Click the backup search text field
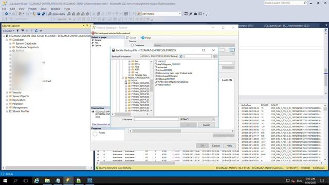 (198, 56)
